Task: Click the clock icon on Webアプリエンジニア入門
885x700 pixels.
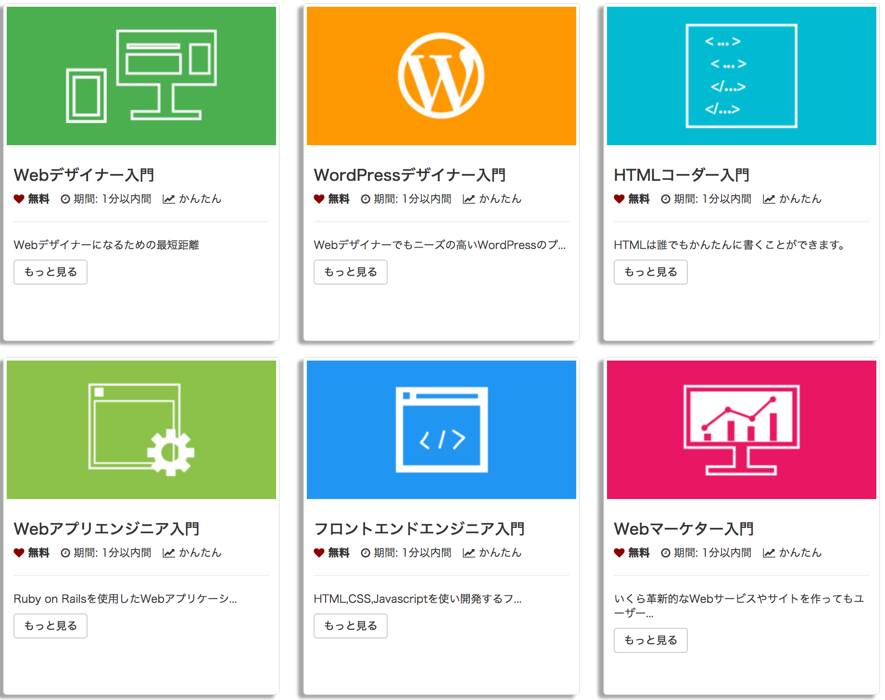Action: coord(65,553)
